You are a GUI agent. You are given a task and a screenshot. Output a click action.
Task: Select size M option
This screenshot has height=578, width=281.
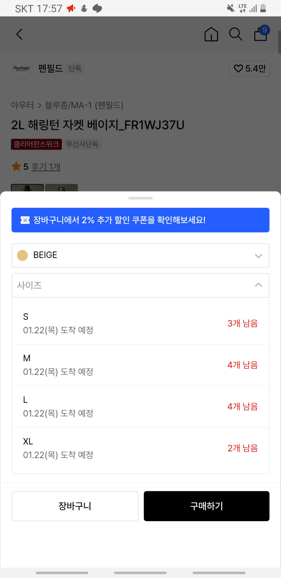(x=140, y=365)
